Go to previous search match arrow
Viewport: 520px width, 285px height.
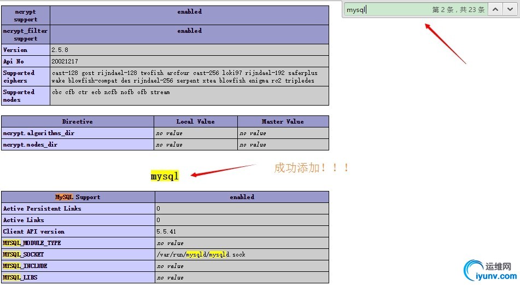(x=495, y=10)
